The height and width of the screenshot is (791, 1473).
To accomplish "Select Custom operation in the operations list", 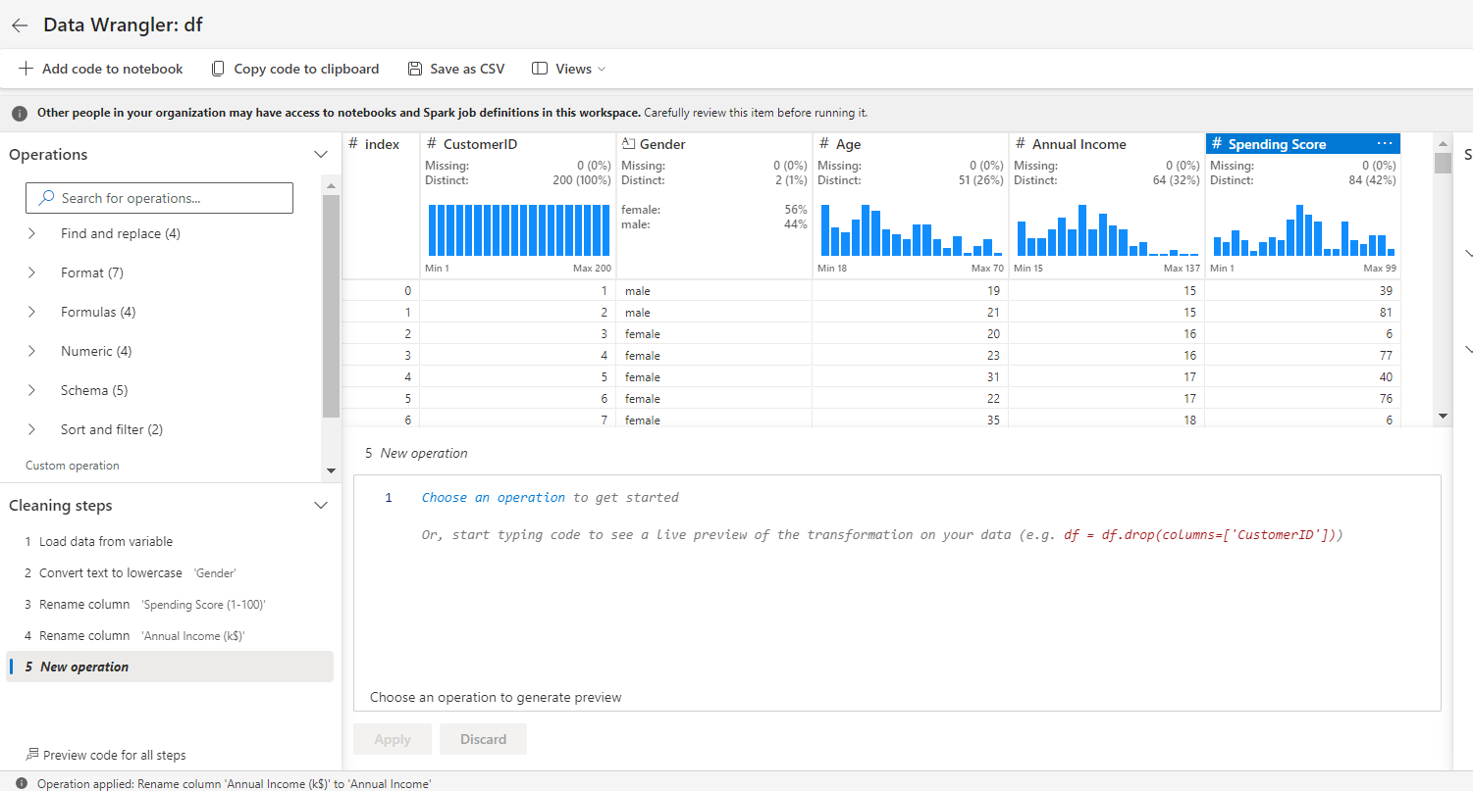I will pyautogui.click(x=73, y=466).
